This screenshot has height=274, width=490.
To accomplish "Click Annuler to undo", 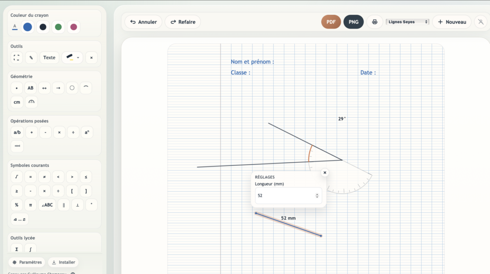I will coord(144,22).
